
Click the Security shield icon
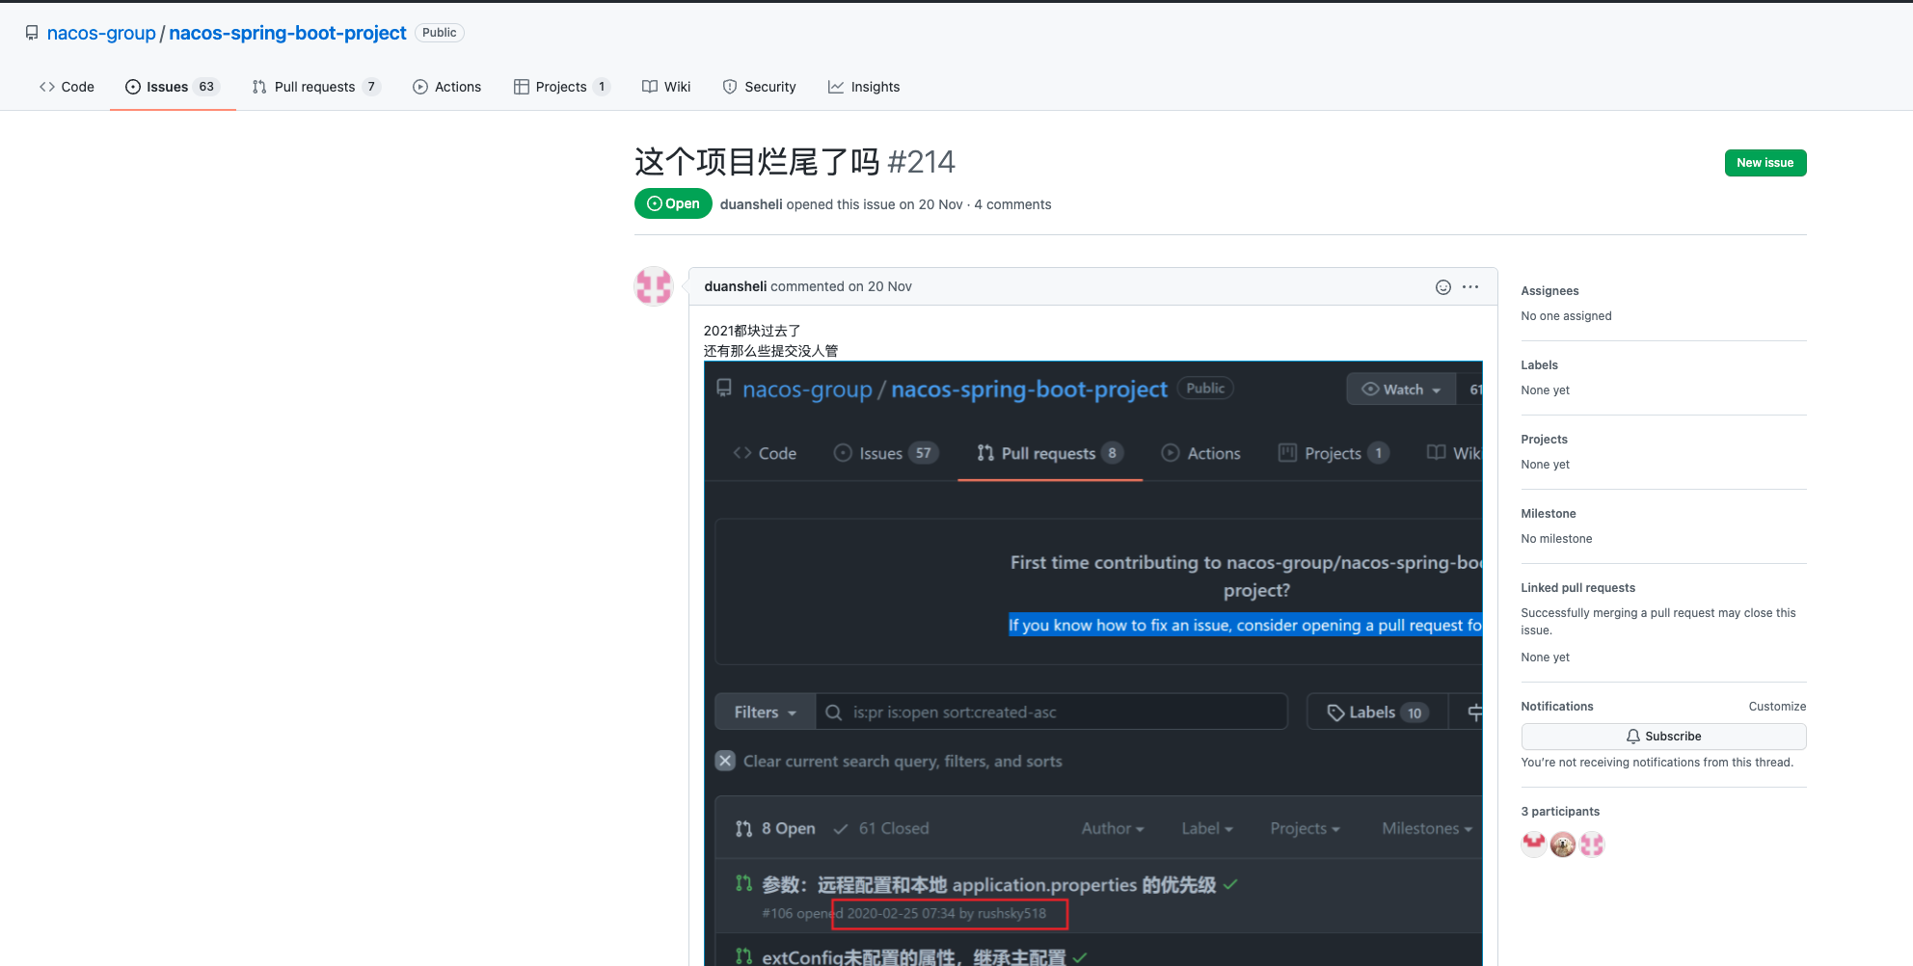(x=730, y=87)
